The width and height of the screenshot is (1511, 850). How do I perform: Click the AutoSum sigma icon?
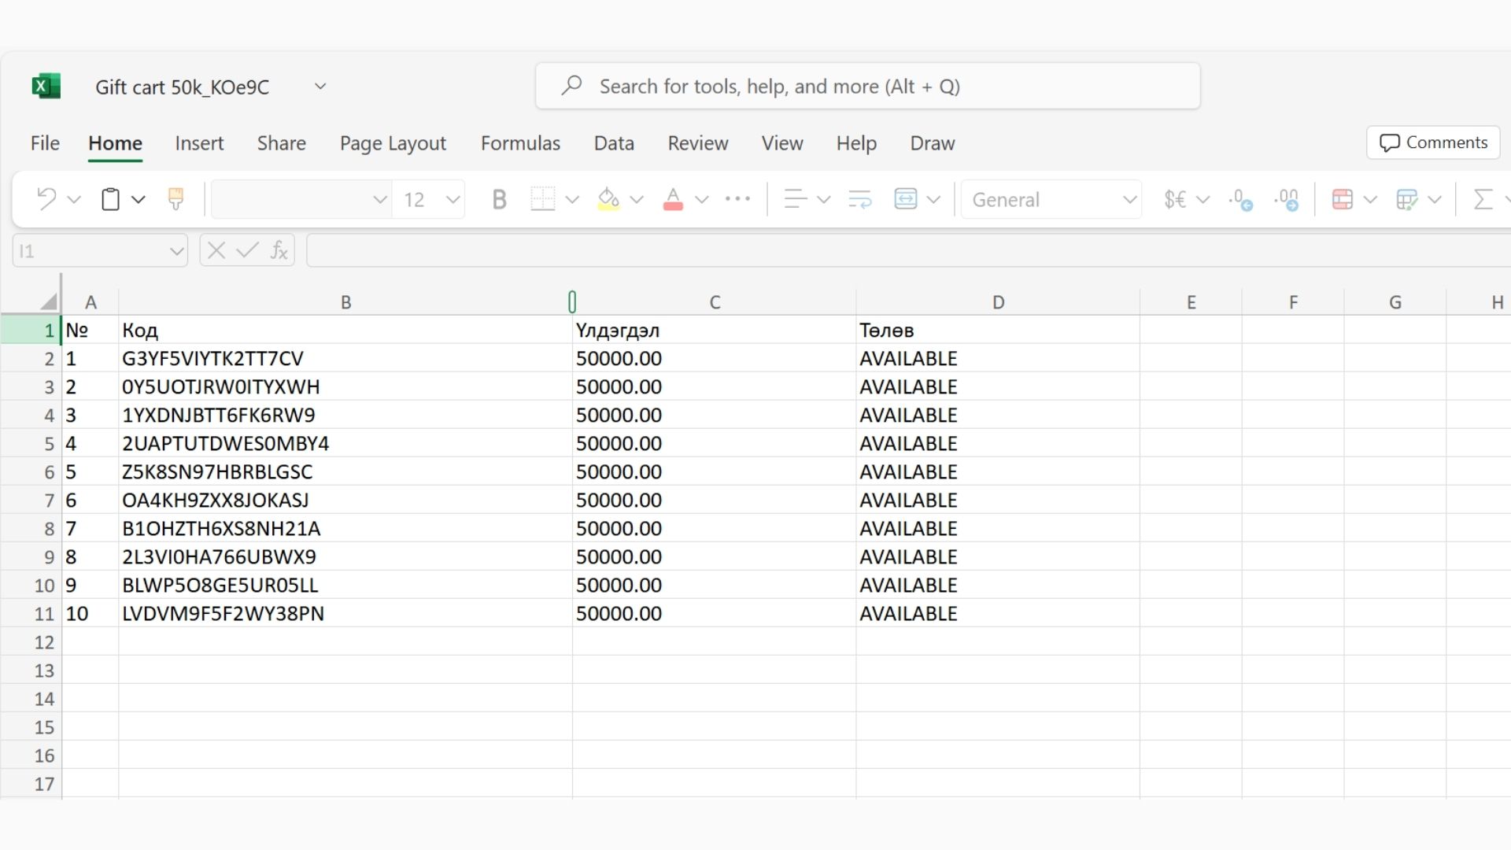point(1483,199)
